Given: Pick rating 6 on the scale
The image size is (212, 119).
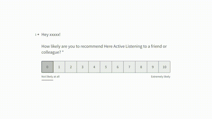Looking at the screenshot, I should click(118, 67).
